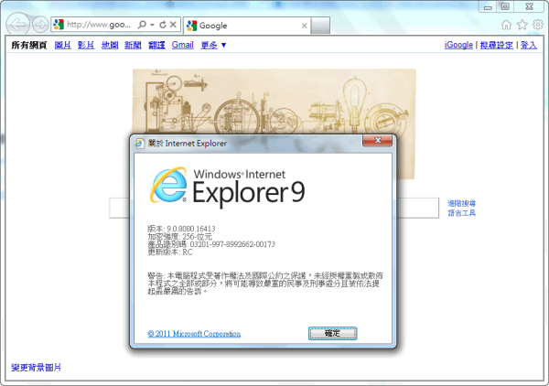Open the 影片 (Videos) link
This screenshot has height=386, width=549.
click(86, 45)
